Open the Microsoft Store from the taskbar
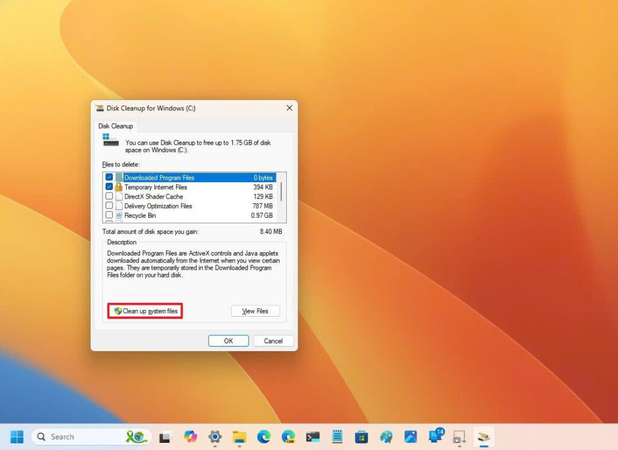Image resolution: width=618 pixels, height=450 pixels. (362, 436)
